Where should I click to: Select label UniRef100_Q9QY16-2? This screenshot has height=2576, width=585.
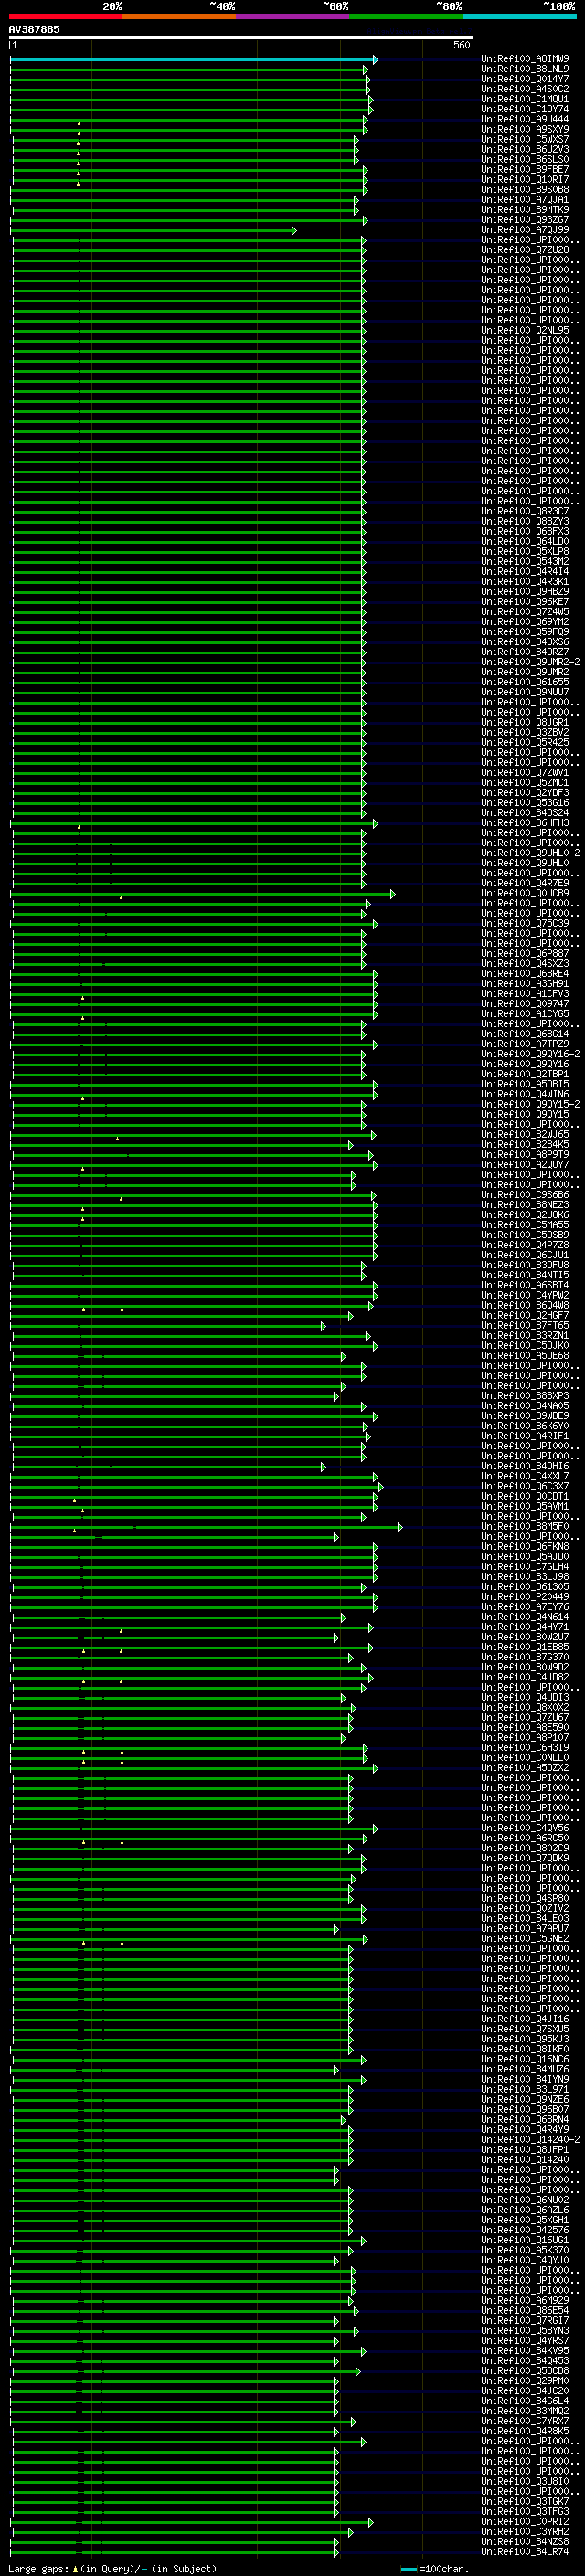[x=530, y=1054]
